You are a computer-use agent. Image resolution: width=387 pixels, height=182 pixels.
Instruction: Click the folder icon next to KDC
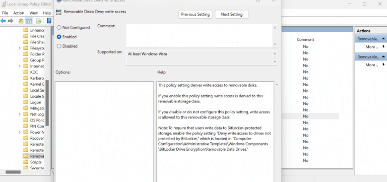(x=25, y=72)
